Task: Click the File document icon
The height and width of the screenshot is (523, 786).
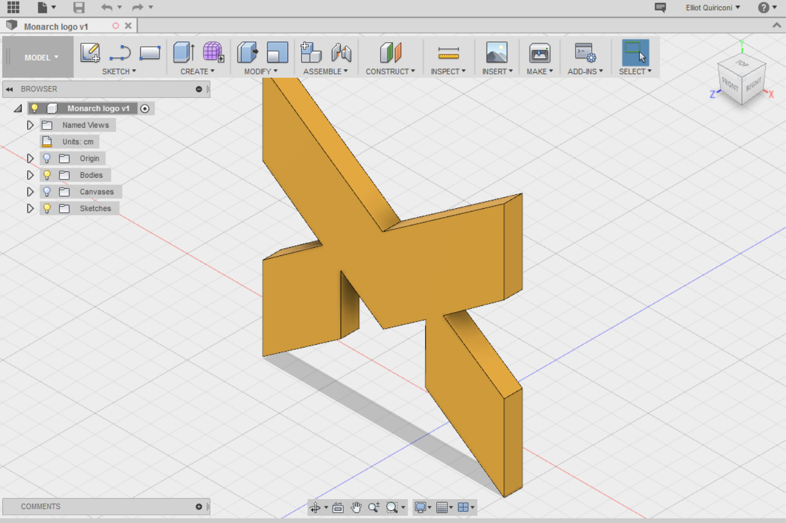Action: (x=42, y=7)
